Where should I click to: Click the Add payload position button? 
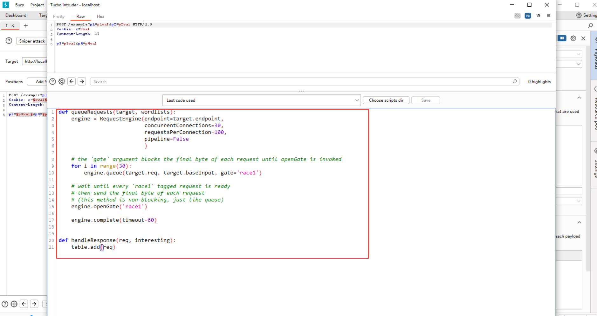pyautogui.click(x=37, y=82)
